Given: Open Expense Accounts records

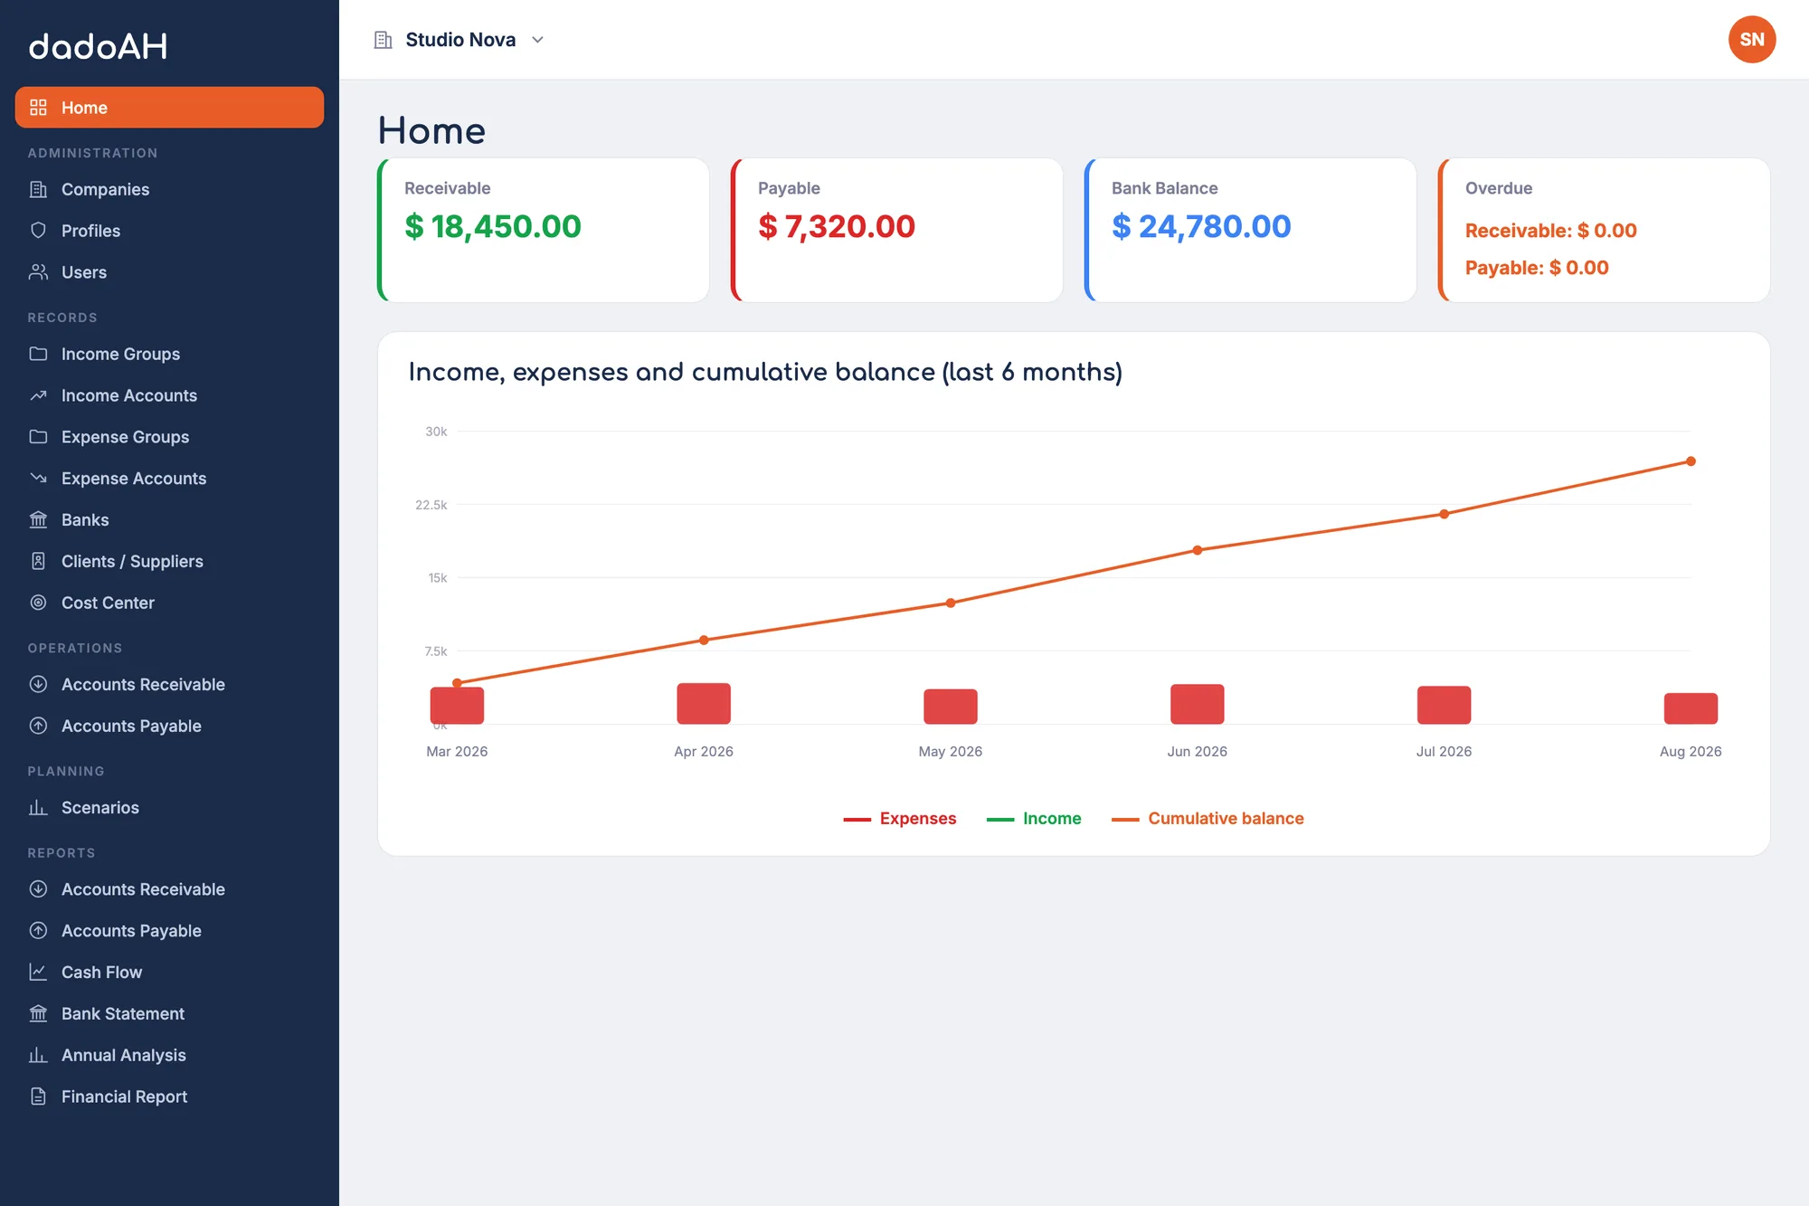Looking at the screenshot, I should click(169, 479).
